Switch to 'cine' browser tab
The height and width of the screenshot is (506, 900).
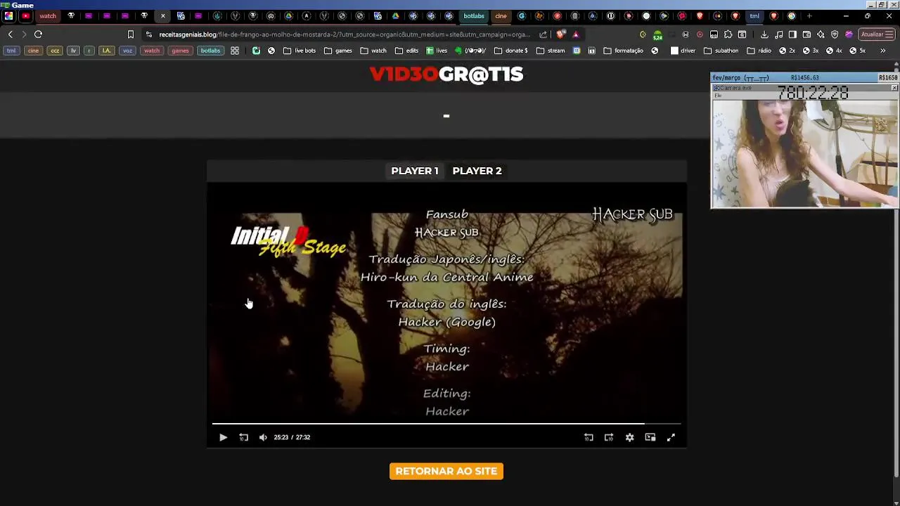pyautogui.click(x=501, y=15)
